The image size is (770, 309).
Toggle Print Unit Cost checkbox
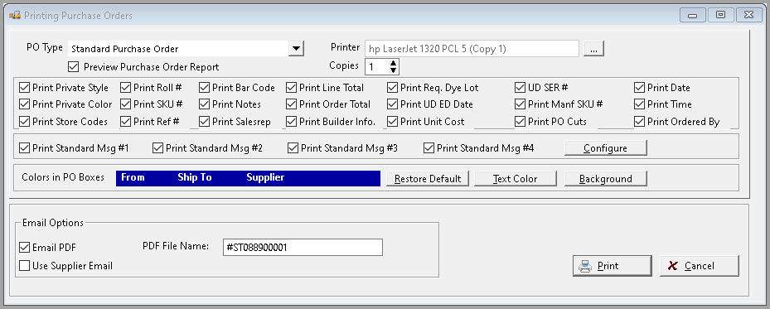coord(392,122)
